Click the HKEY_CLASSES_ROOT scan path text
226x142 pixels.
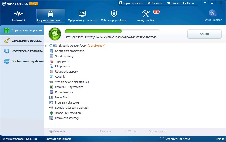(112, 37)
